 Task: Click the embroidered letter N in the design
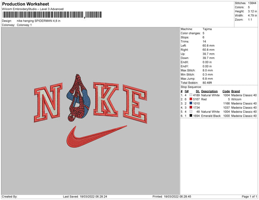48,102
